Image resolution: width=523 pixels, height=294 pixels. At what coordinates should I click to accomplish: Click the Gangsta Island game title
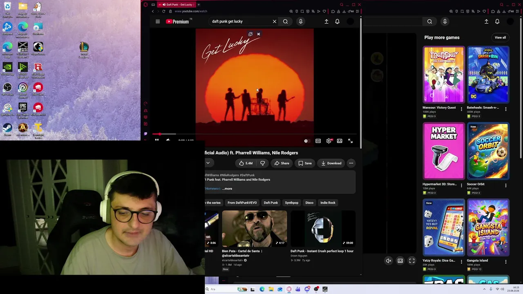click(x=478, y=261)
